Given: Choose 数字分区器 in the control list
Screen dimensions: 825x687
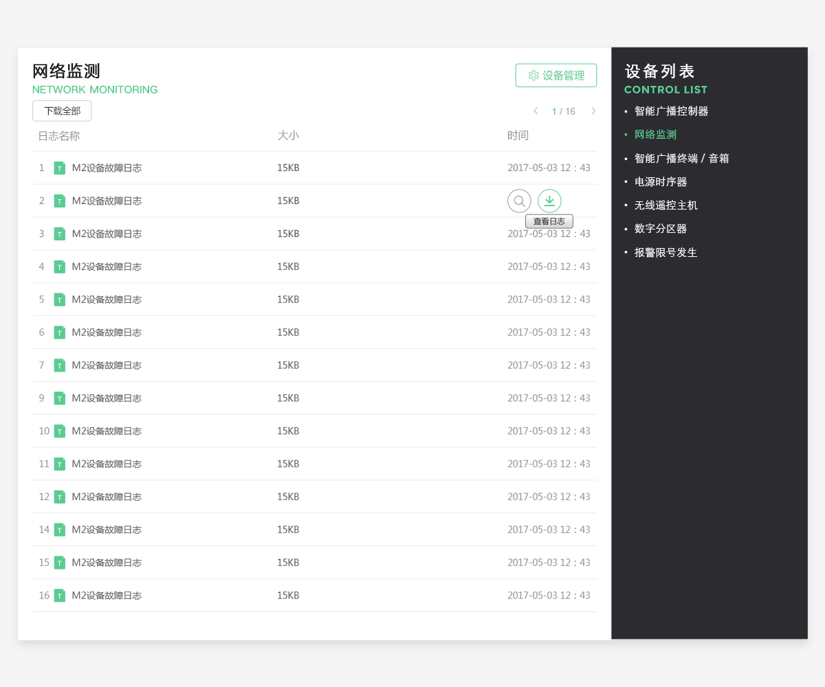Looking at the screenshot, I should coord(661,229).
